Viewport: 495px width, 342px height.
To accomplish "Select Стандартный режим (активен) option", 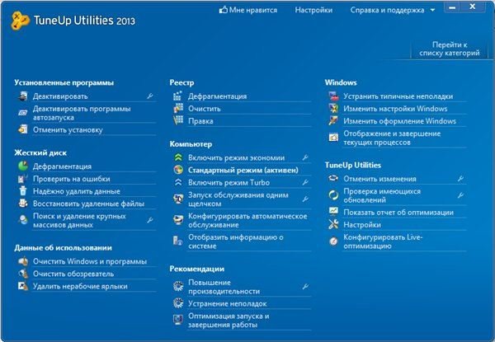I will 243,170.
